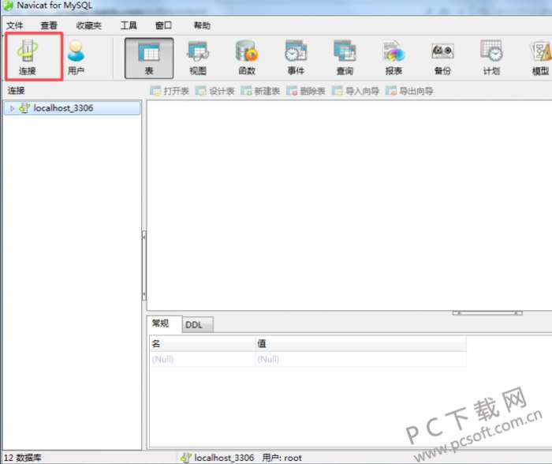The height and width of the screenshot is (464, 552).
Task: Click the 值 (Value) column header
Action: click(x=361, y=343)
